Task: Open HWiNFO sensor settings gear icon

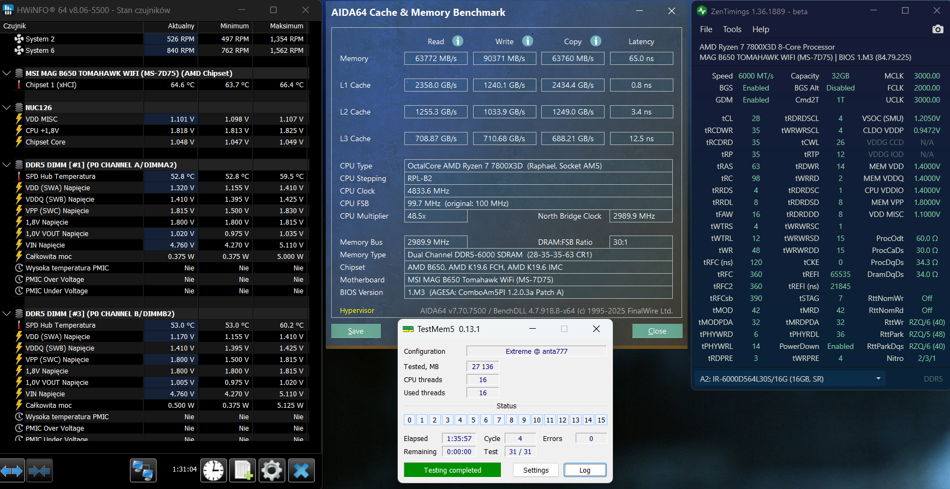Action: [x=271, y=470]
